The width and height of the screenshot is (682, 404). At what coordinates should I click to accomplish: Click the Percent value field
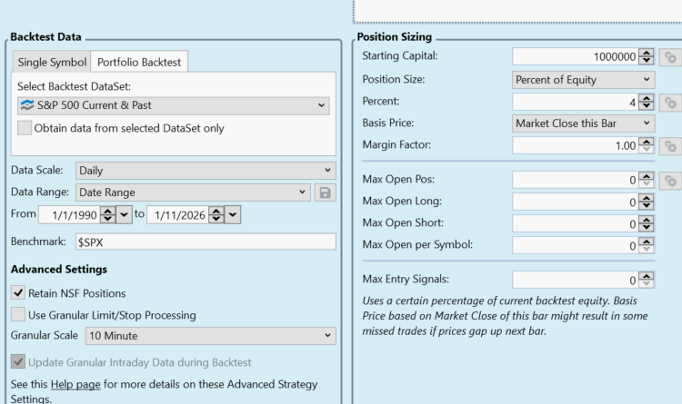tap(575, 102)
